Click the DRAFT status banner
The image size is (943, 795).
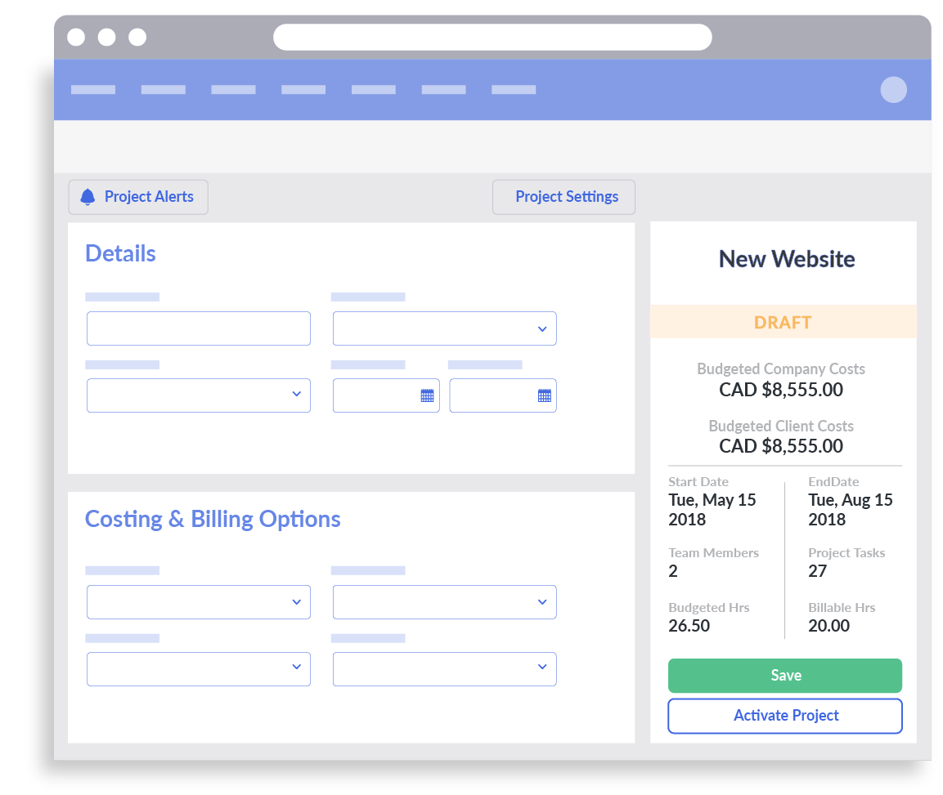[x=783, y=322]
